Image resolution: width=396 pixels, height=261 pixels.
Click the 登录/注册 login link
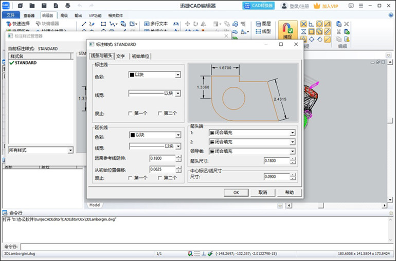point(299,6)
